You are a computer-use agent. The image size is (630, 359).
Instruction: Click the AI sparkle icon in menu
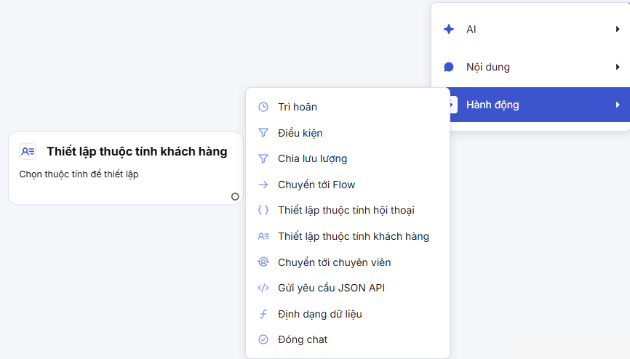[449, 29]
